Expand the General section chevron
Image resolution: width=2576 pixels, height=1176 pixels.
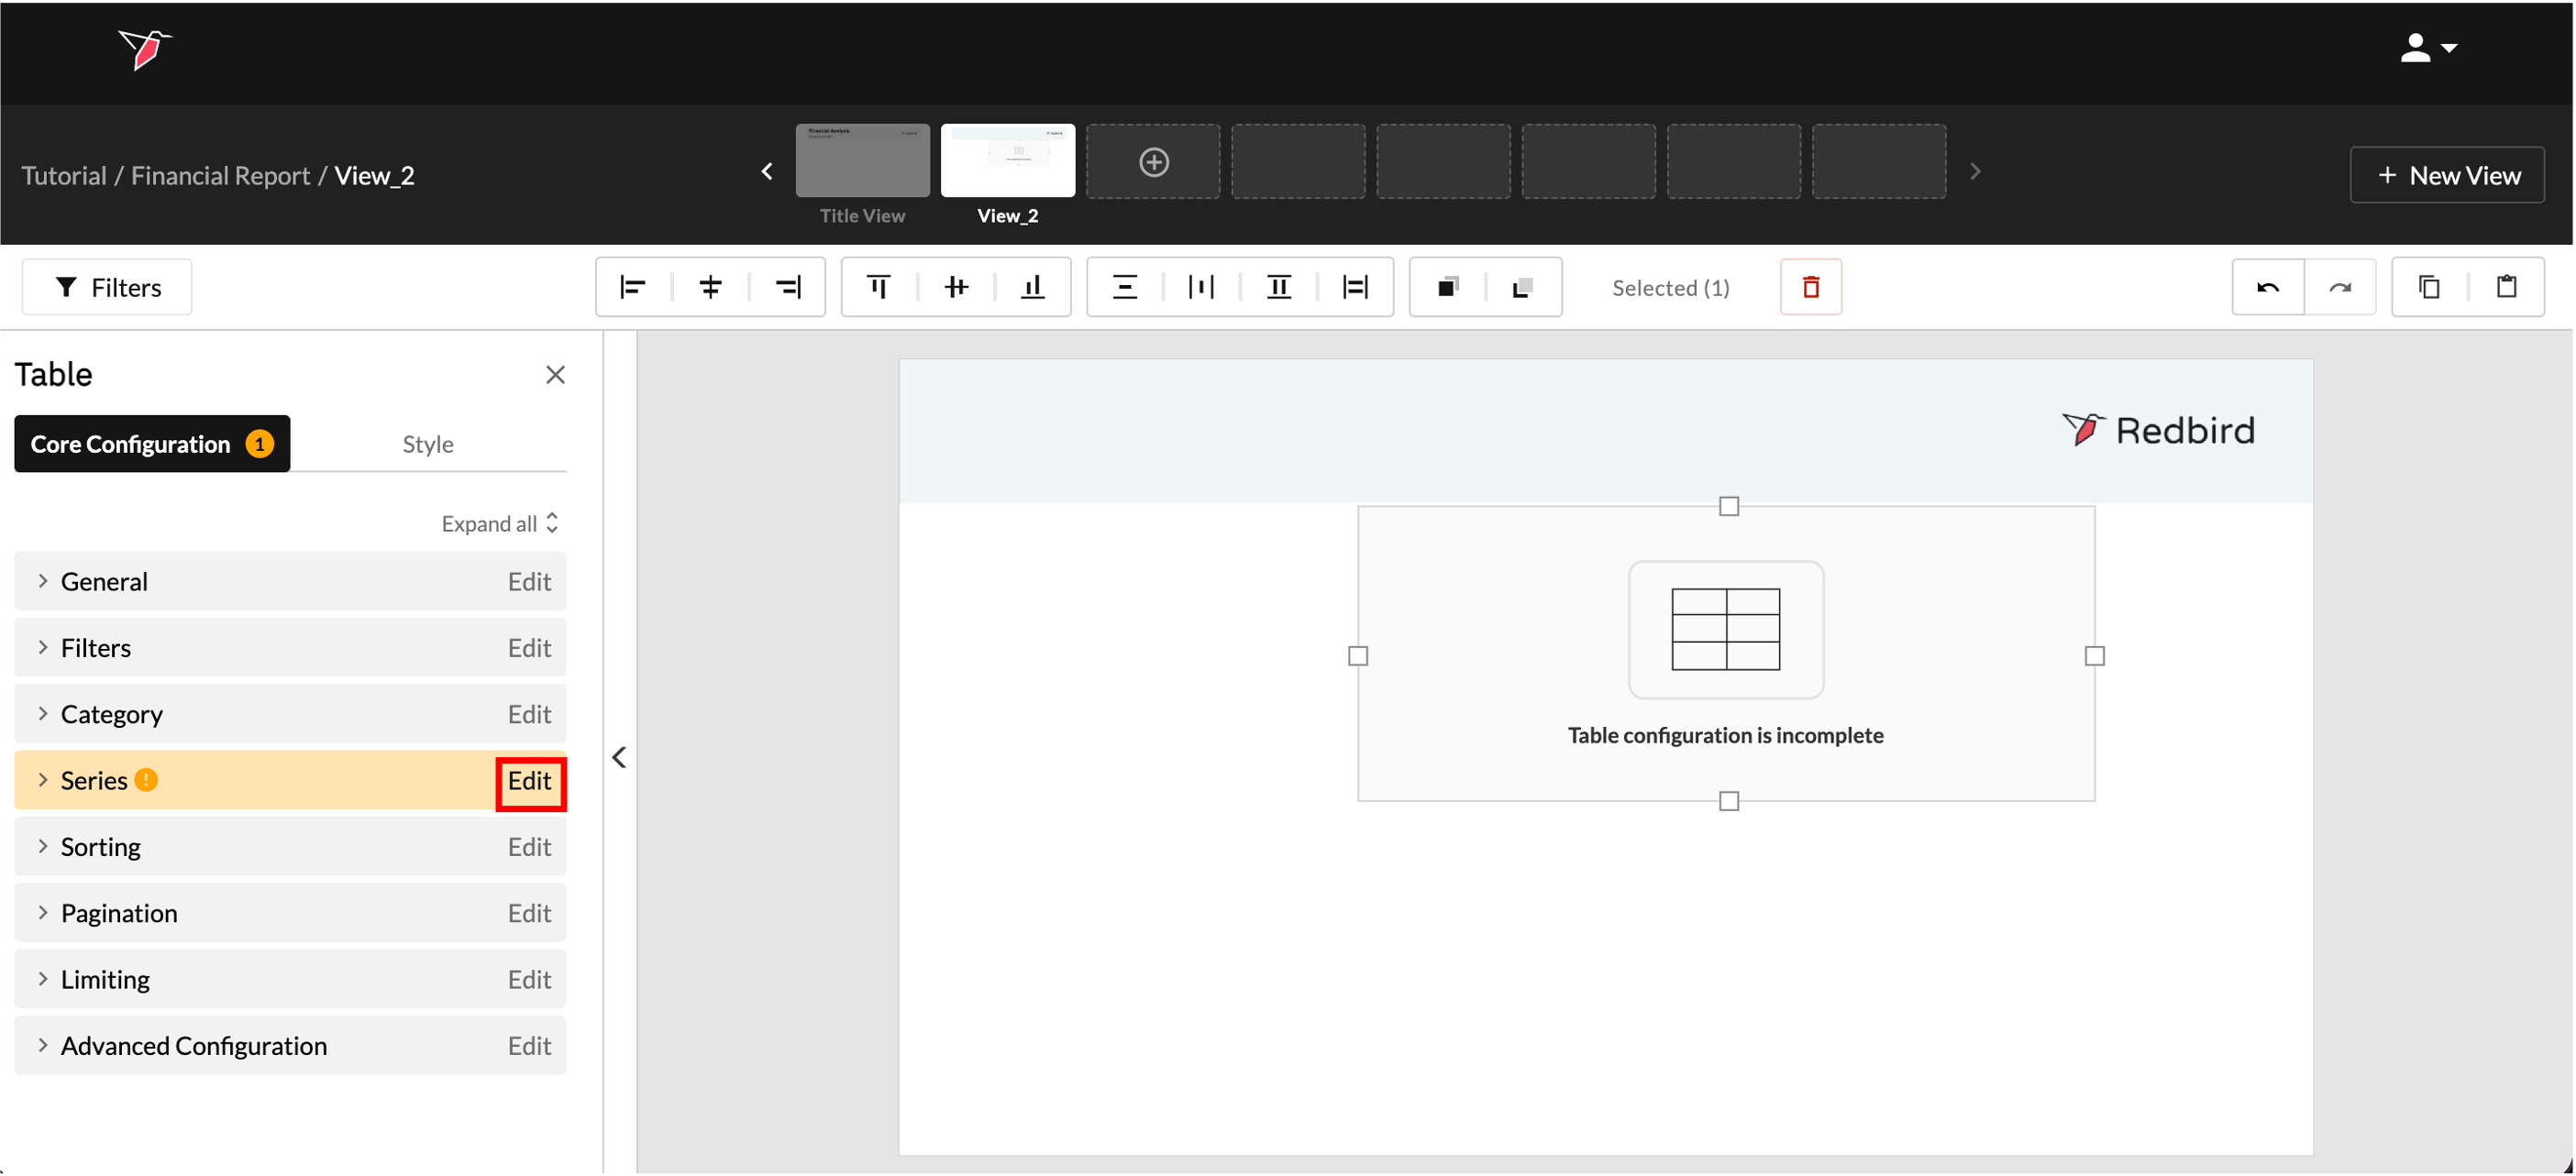[x=42, y=581]
